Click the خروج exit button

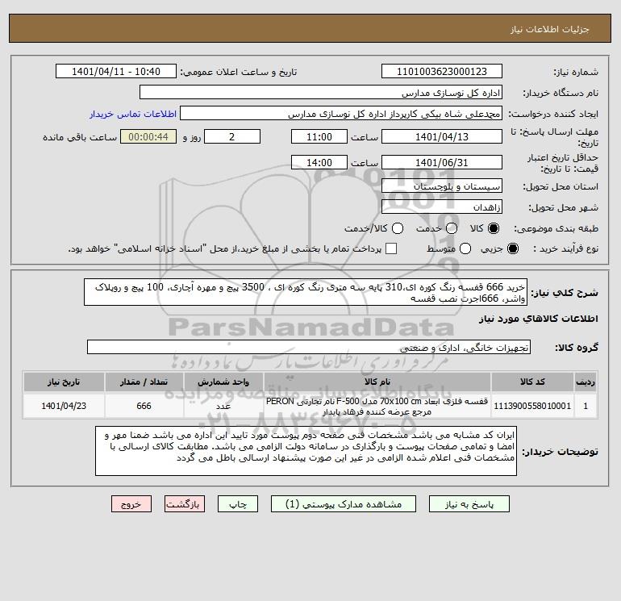point(131,504)
